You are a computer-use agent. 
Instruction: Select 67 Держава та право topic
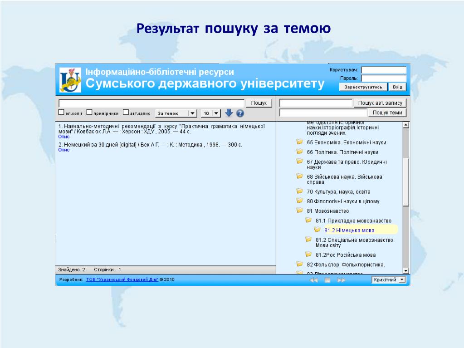click(347, 165)
